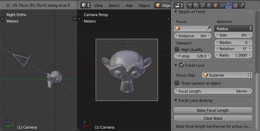Expand the left toolshelf plus in Right Ortho view
Screen dimensions: 260x131
tap(2, 19)
